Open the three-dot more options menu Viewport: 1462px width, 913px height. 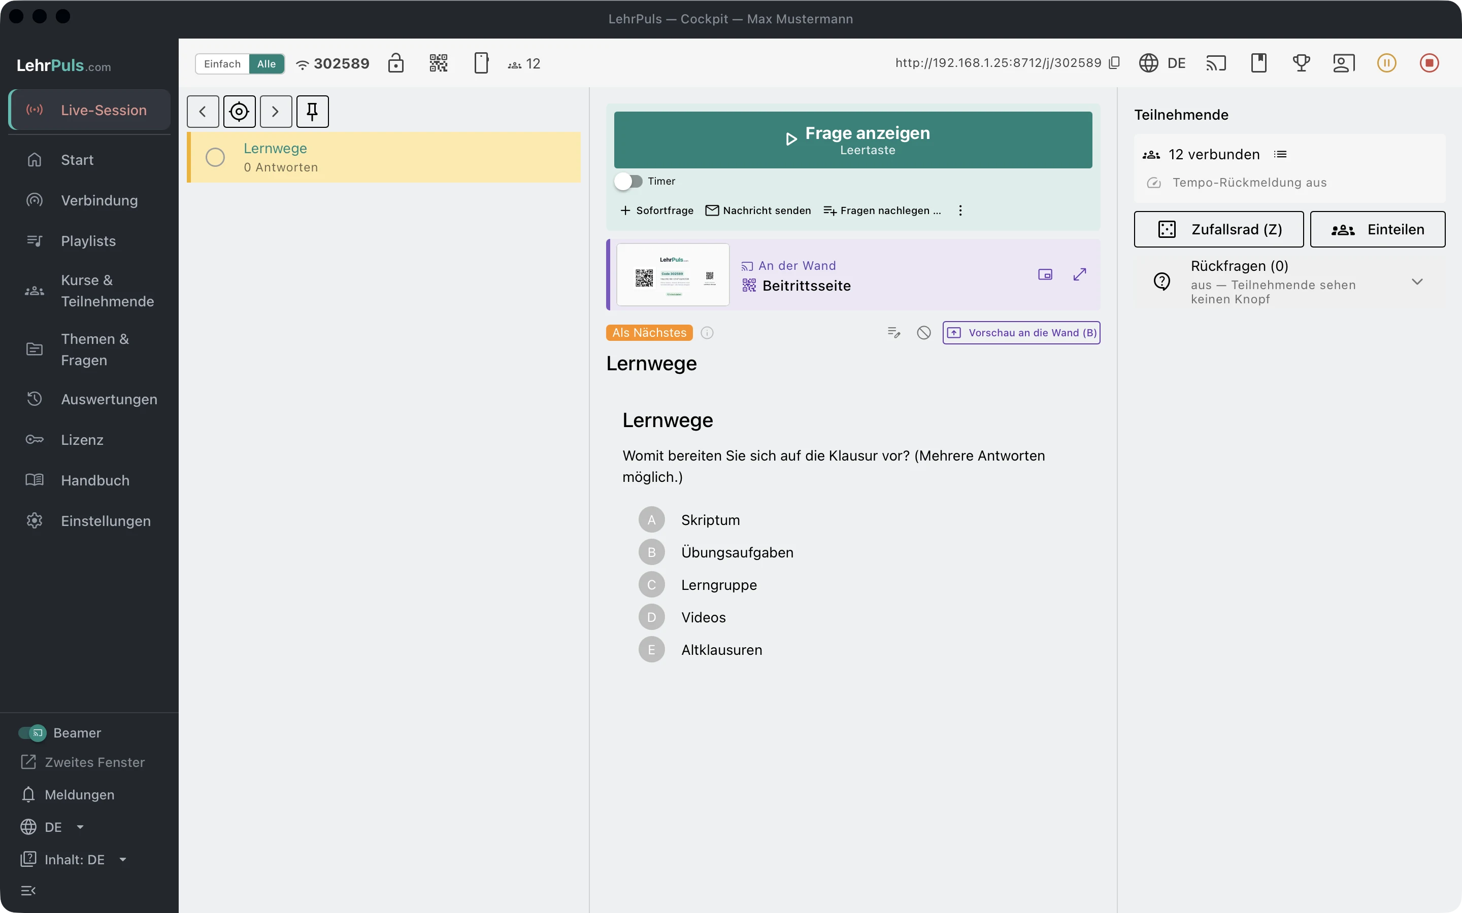(x=960, y=210)
